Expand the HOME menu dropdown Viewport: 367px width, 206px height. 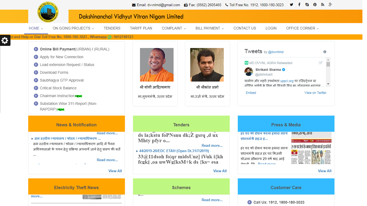(36, 28)
